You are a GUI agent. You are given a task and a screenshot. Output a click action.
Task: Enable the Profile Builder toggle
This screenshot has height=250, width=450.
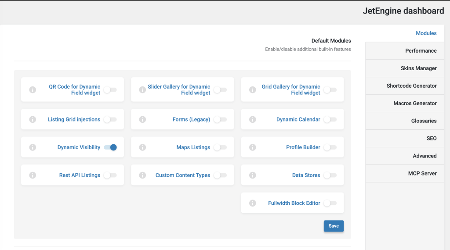pos(330,147)
